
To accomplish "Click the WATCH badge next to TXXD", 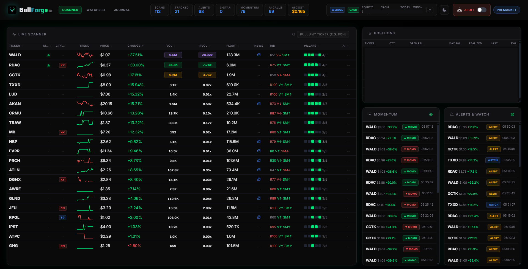I will coord(493,160).
